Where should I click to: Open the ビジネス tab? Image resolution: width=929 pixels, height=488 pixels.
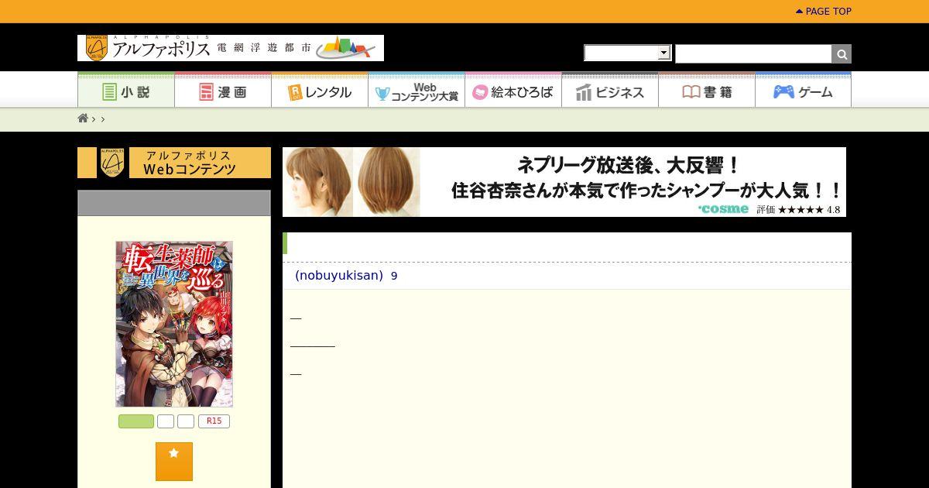click(610, 91)
